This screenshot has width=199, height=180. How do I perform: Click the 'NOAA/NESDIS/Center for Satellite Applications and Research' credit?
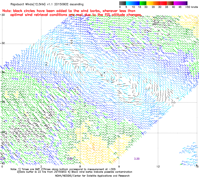(x=92, y=176)
